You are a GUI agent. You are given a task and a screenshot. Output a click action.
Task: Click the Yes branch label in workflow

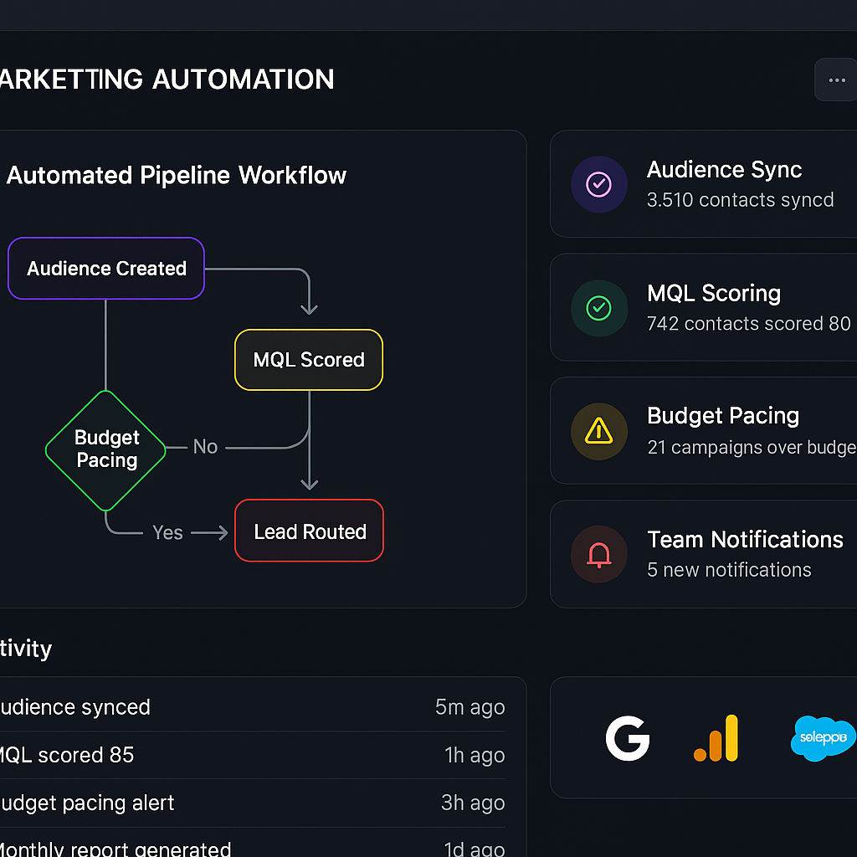[x=167, y=533]
